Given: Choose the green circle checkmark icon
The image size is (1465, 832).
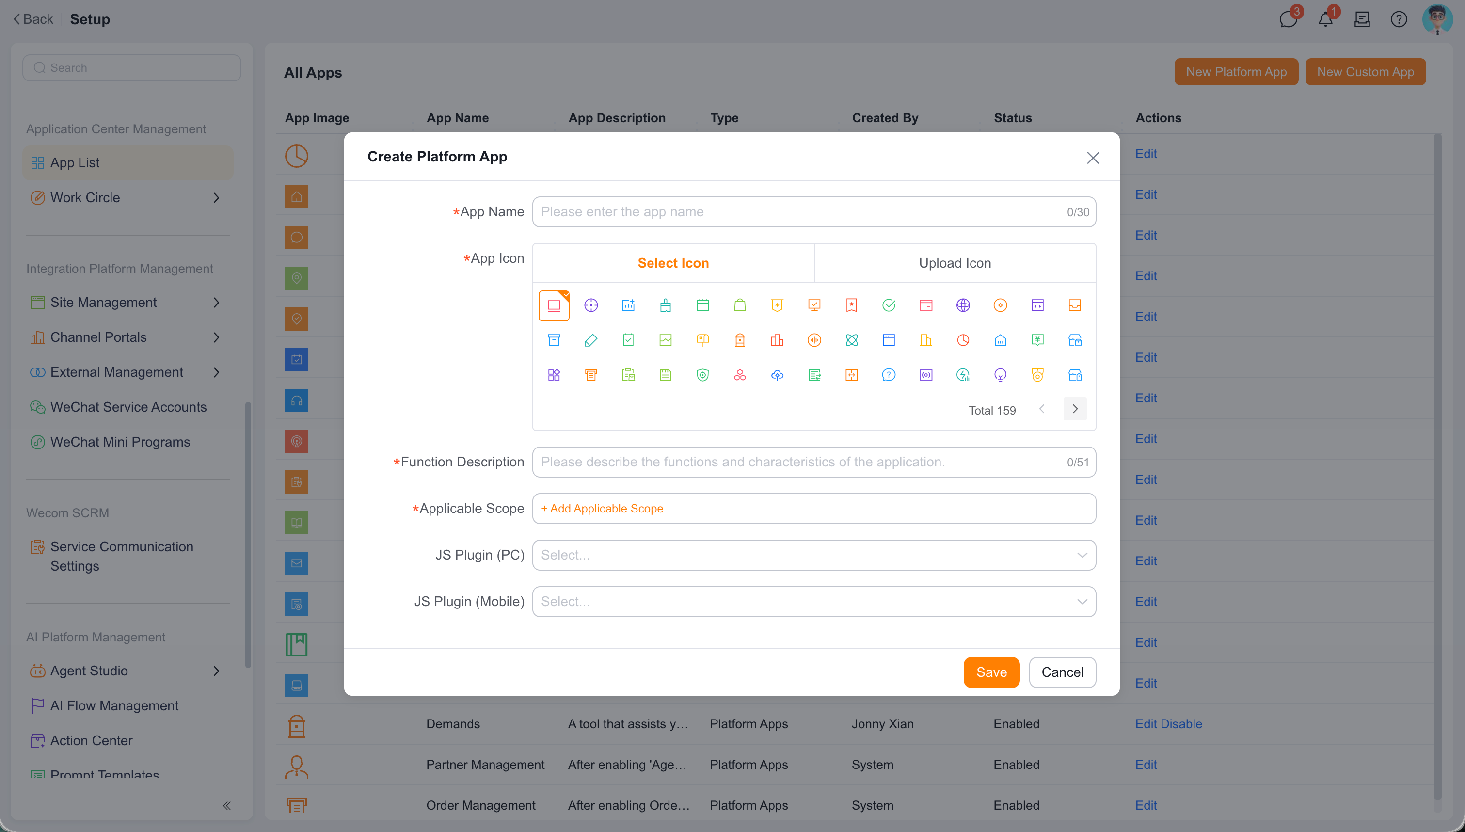Looking at the screenshot, I should click(889, 305).
